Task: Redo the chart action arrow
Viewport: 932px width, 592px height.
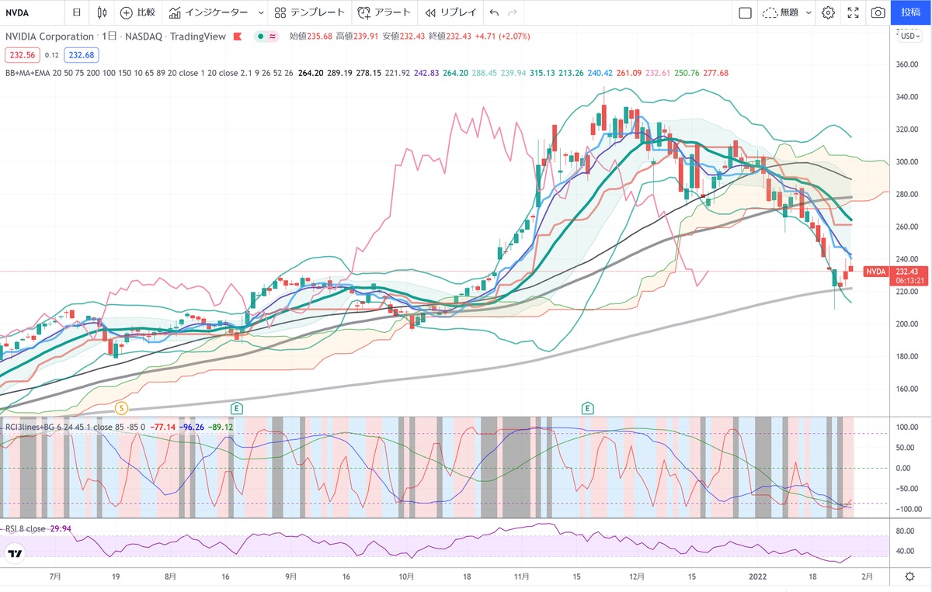Action: (x=512, y=12)
